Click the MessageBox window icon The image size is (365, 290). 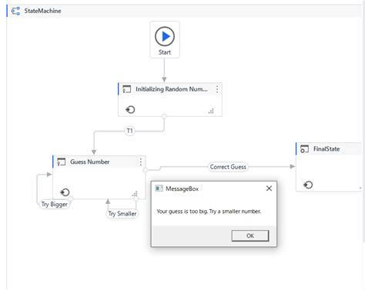[x=159, y=188]
